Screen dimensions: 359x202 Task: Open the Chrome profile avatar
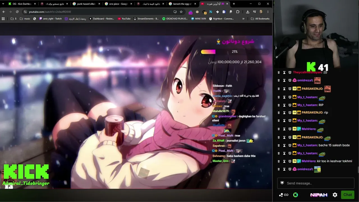coord(261,12)
